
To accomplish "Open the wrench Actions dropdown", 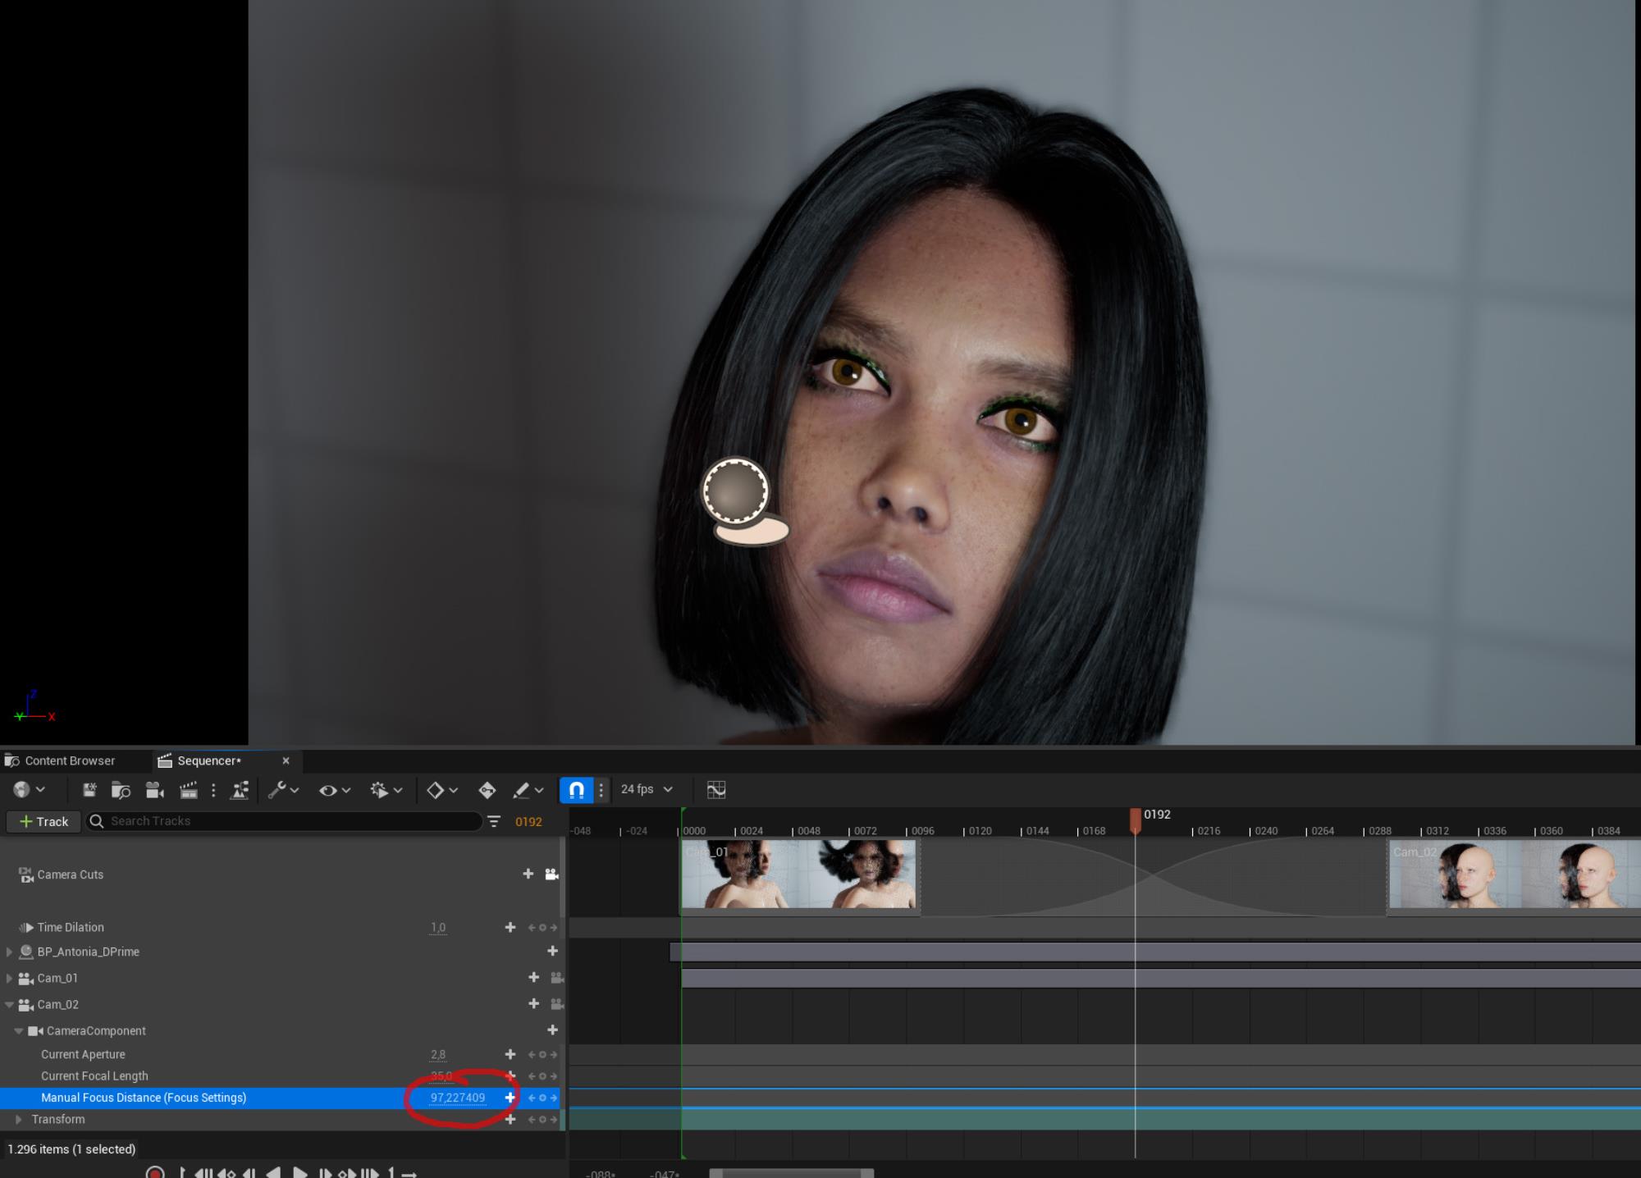I will click(x=283, y=790).
